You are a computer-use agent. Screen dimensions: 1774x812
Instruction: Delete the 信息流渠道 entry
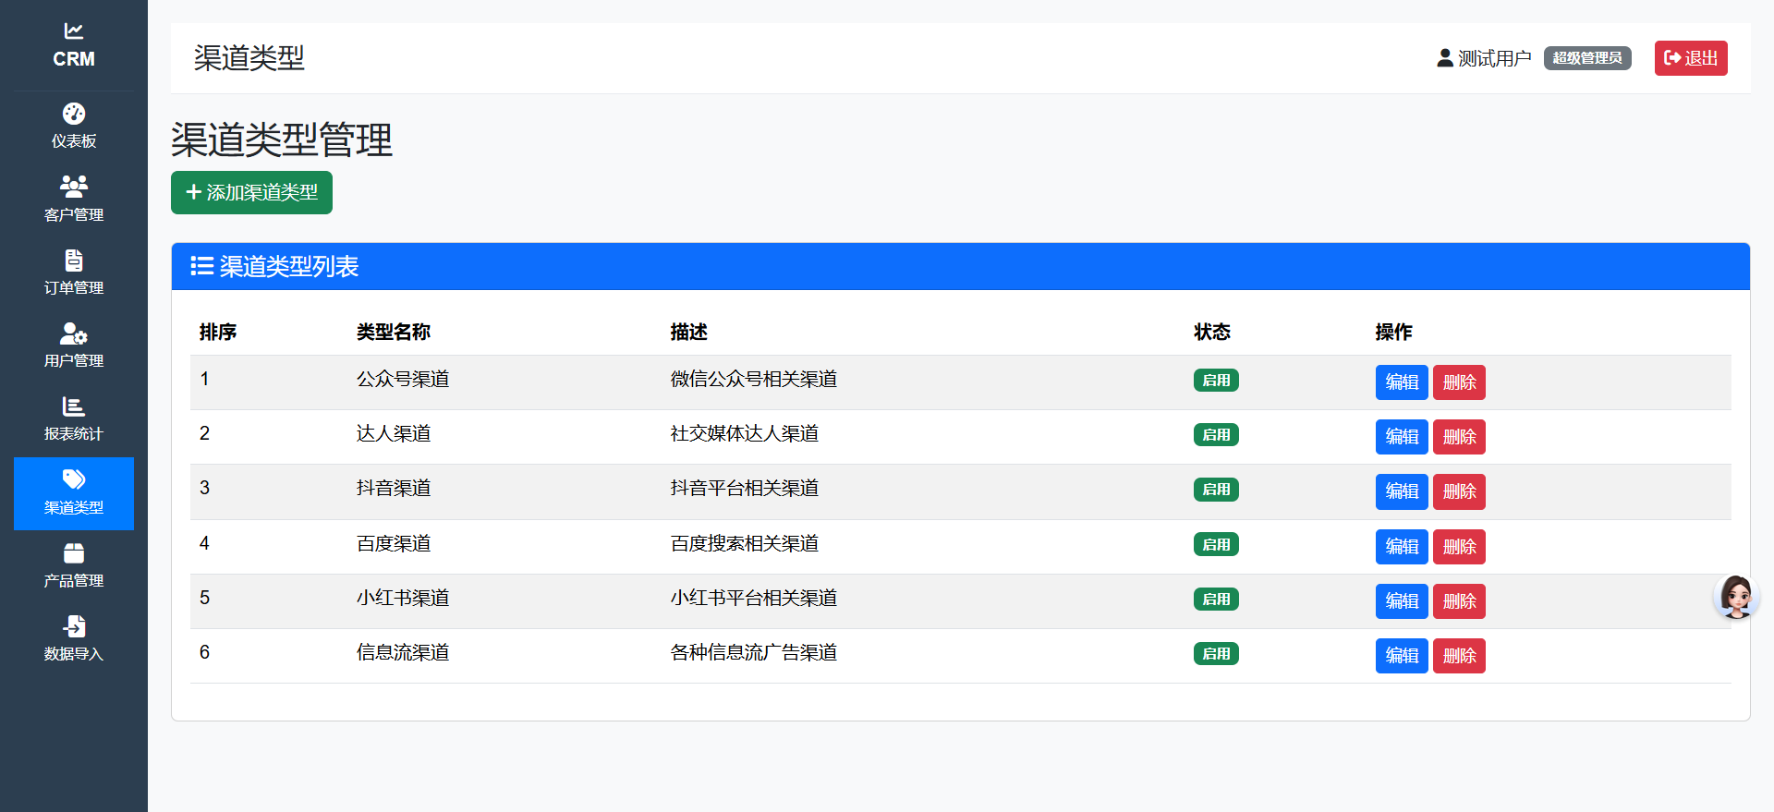1458,656
